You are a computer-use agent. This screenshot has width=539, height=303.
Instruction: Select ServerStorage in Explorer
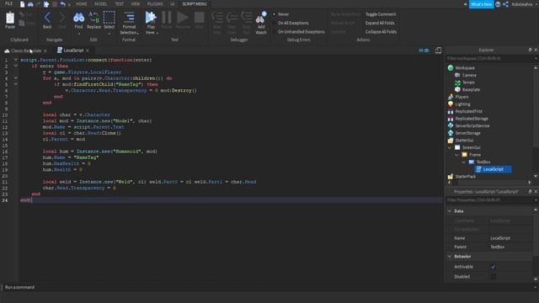tap(468, 133)
